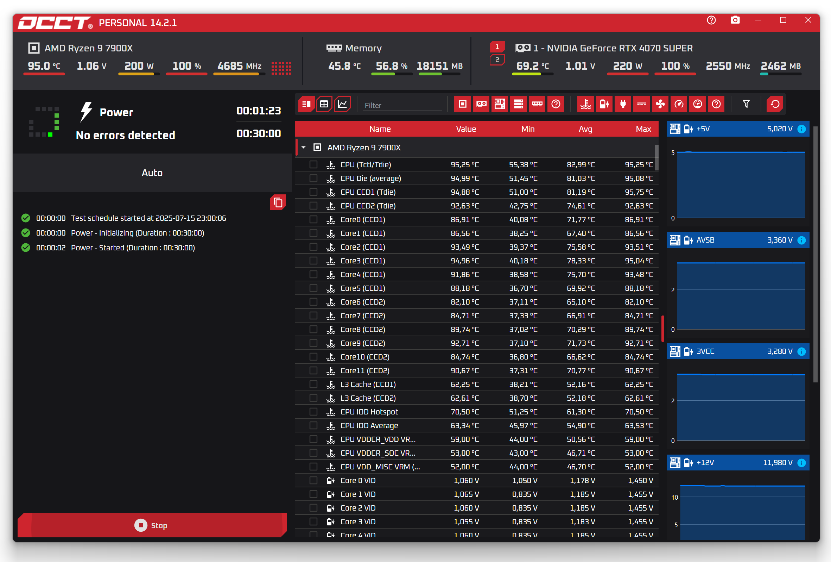This screenshot has height=562, width=831.
Task: Take a screenshot with the camera icon
Action: click(735, 20)
